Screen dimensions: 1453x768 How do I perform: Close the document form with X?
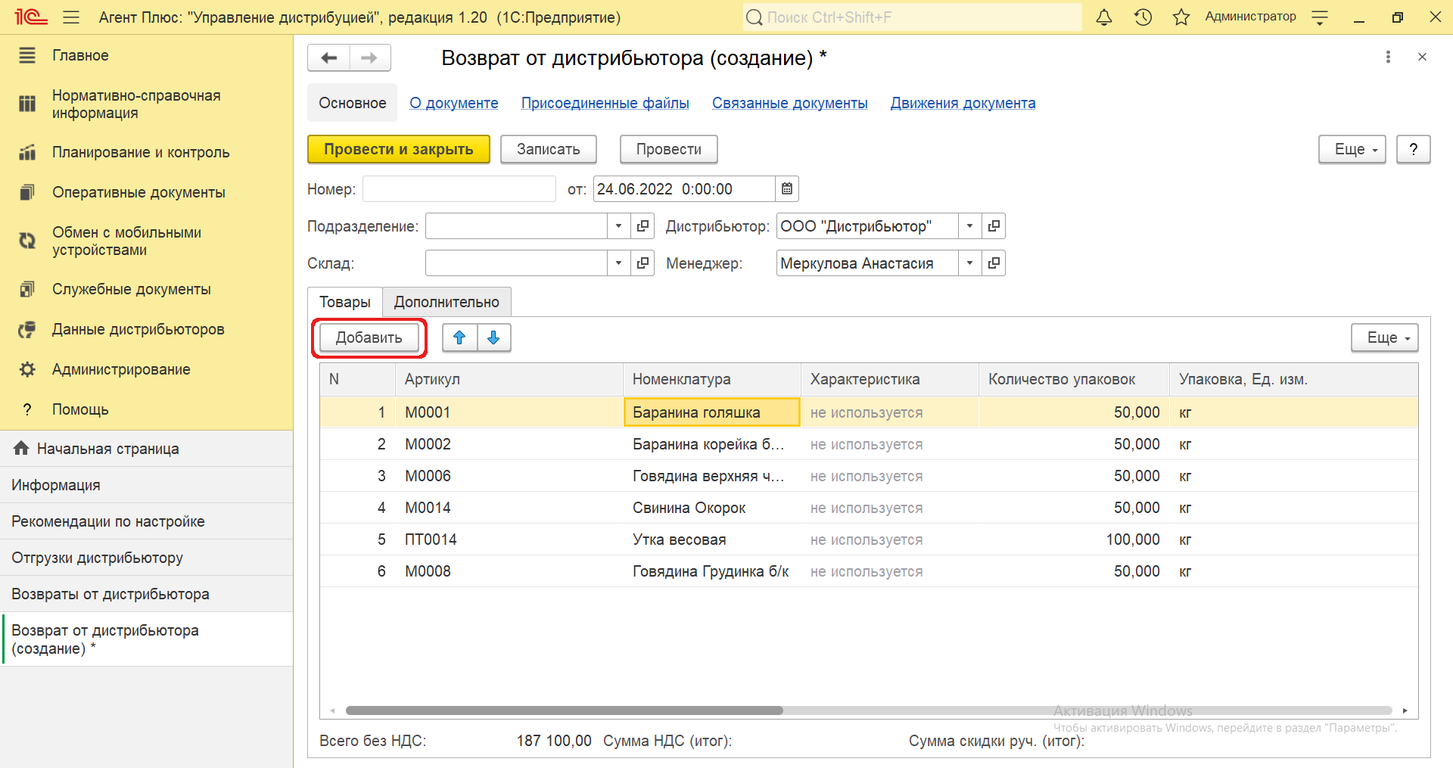coord(1422,57)
